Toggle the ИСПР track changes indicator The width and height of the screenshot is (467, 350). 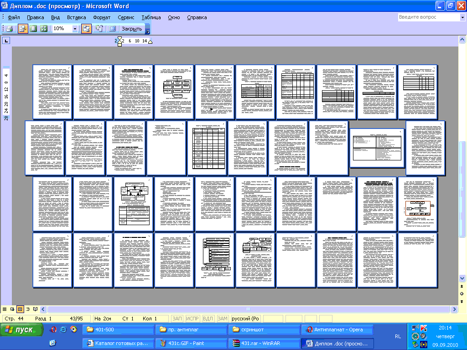click(192, 319)
